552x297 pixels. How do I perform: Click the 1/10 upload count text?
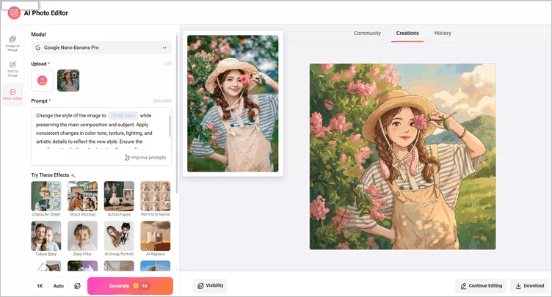[x=167, y=64]
